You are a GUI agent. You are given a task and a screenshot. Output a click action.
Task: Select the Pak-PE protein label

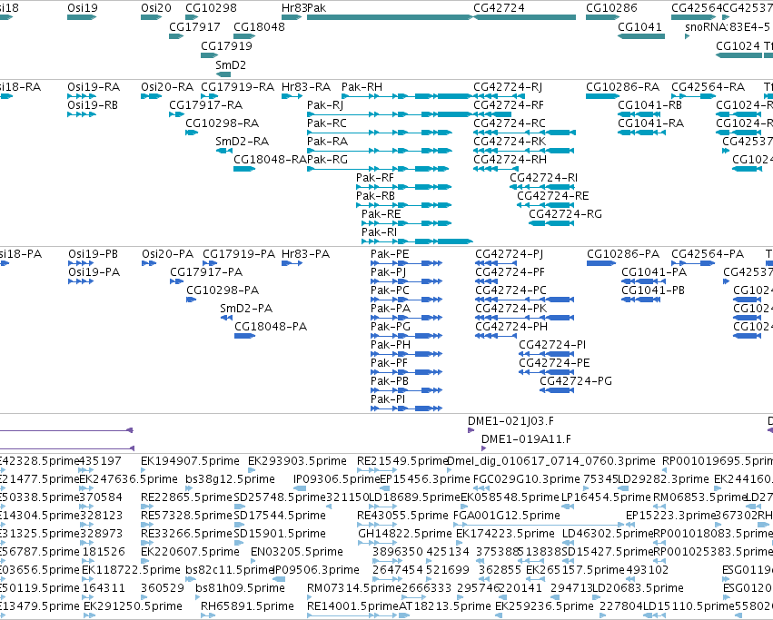390,254
